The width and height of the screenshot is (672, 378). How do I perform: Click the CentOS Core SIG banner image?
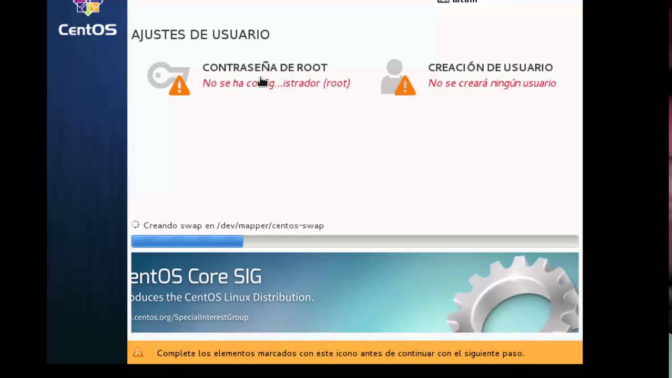click(x=354, y=292)
